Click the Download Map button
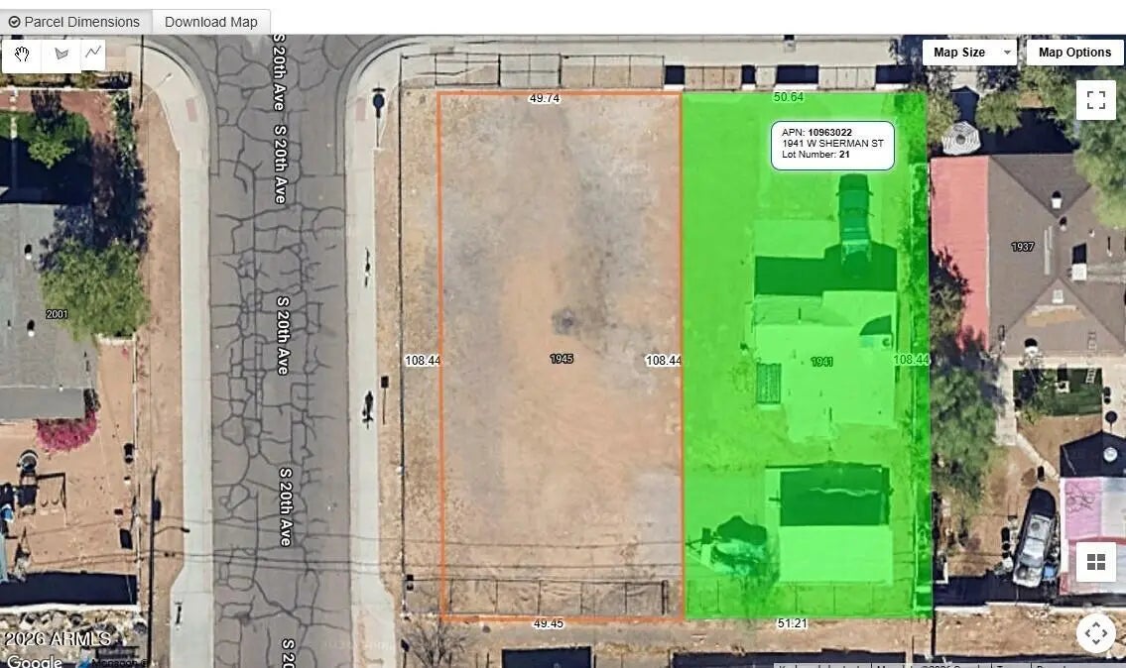 (210, 22)
